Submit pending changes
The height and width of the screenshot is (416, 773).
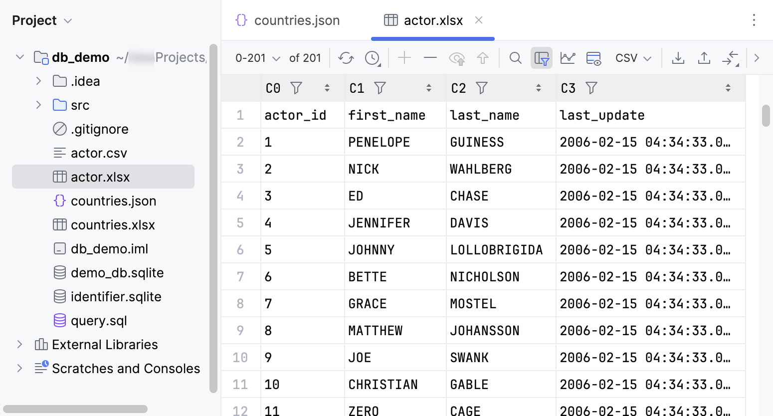482,58
